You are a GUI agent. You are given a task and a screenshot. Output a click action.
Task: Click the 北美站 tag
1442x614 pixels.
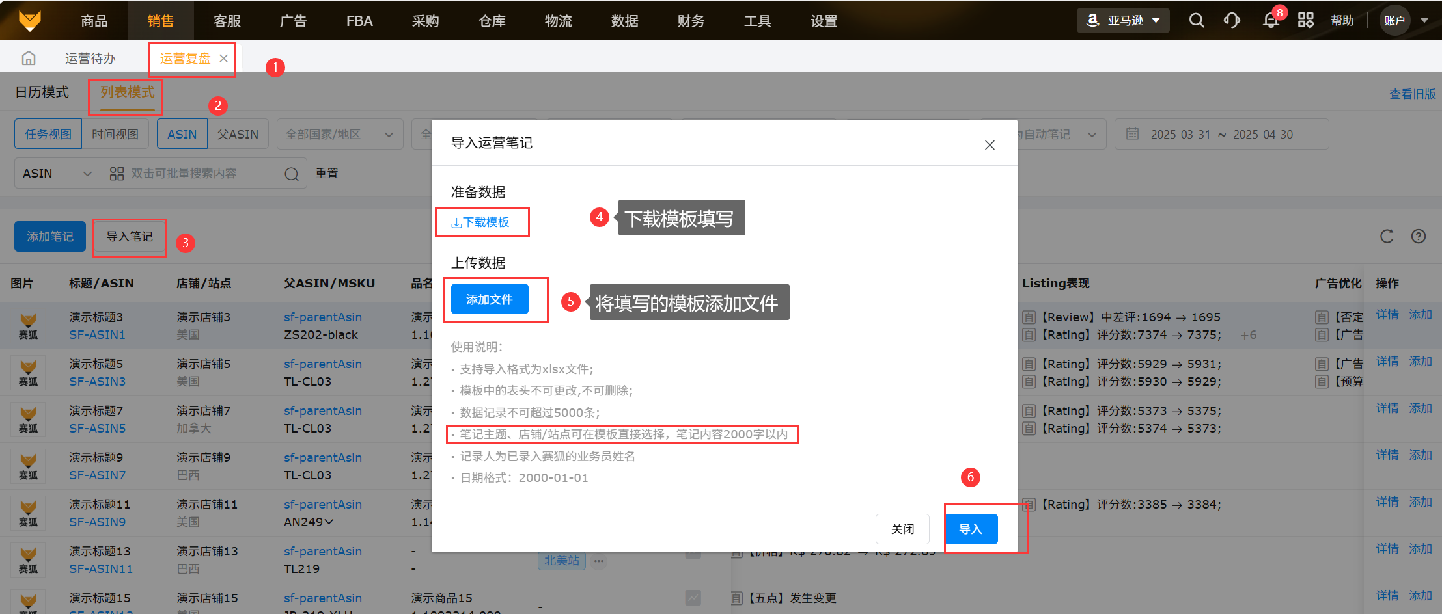(x=562, y=561)
